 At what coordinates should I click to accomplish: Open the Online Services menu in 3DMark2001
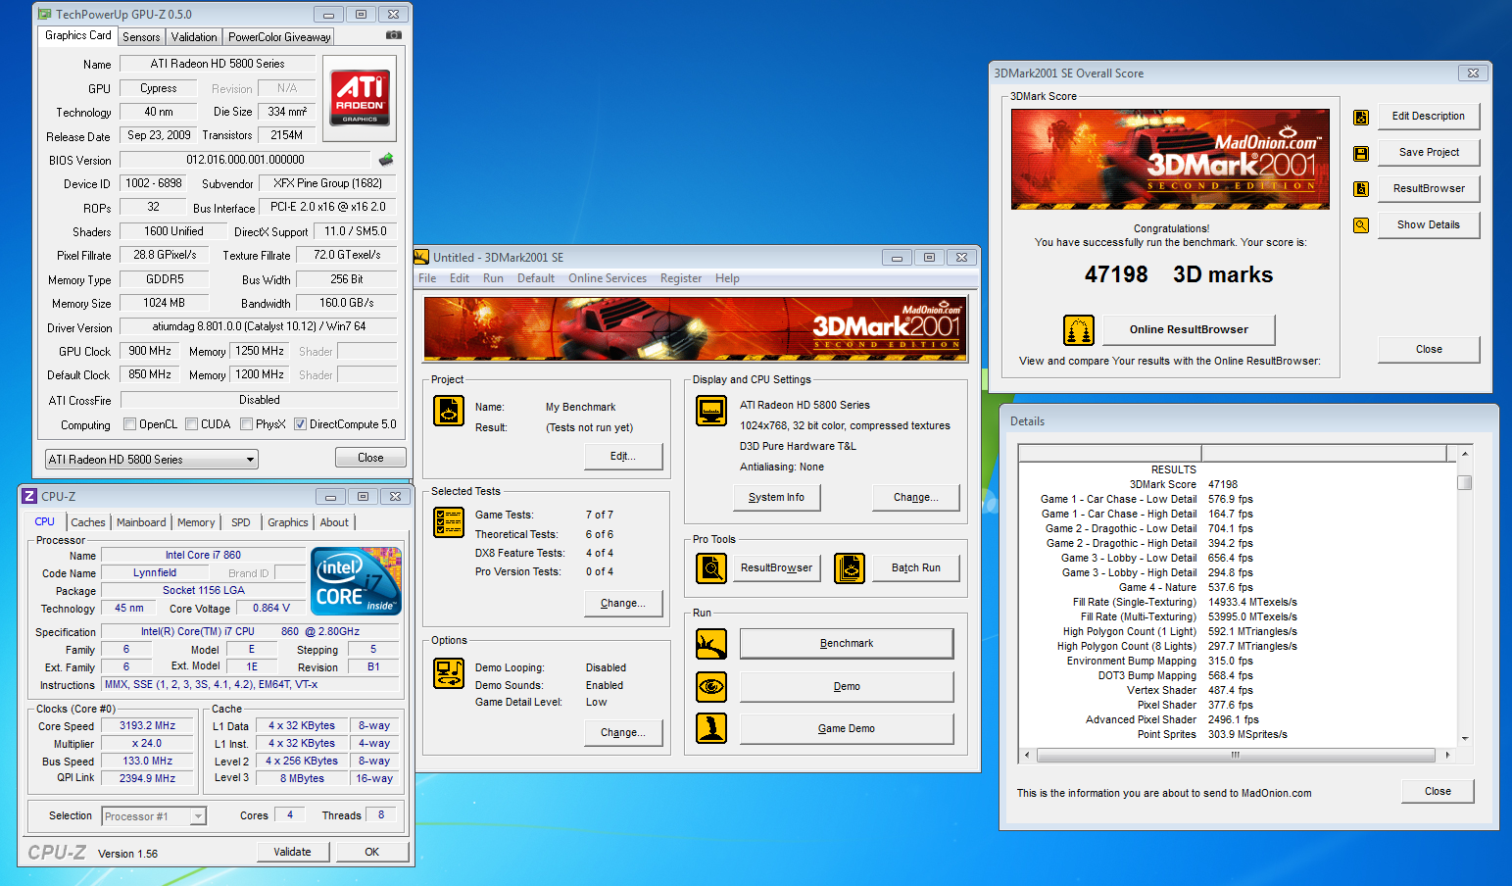tap(608, 278)
